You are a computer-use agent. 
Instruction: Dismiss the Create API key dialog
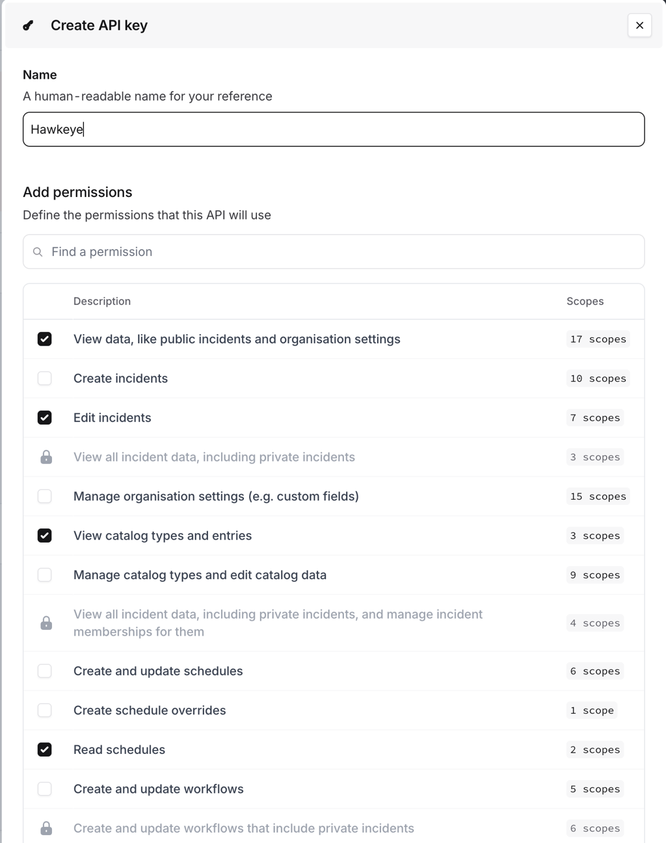pos(639,25)
